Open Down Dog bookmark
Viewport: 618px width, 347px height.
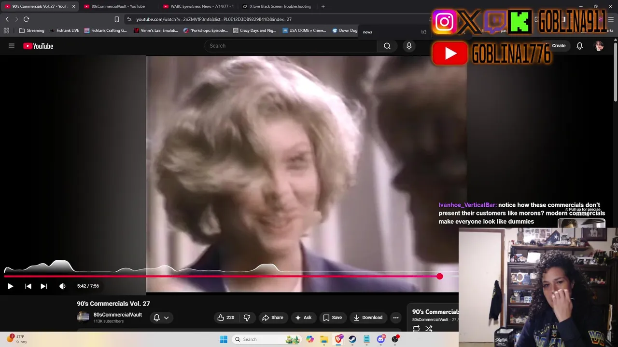pyautogui.click(x=345, y=30)
